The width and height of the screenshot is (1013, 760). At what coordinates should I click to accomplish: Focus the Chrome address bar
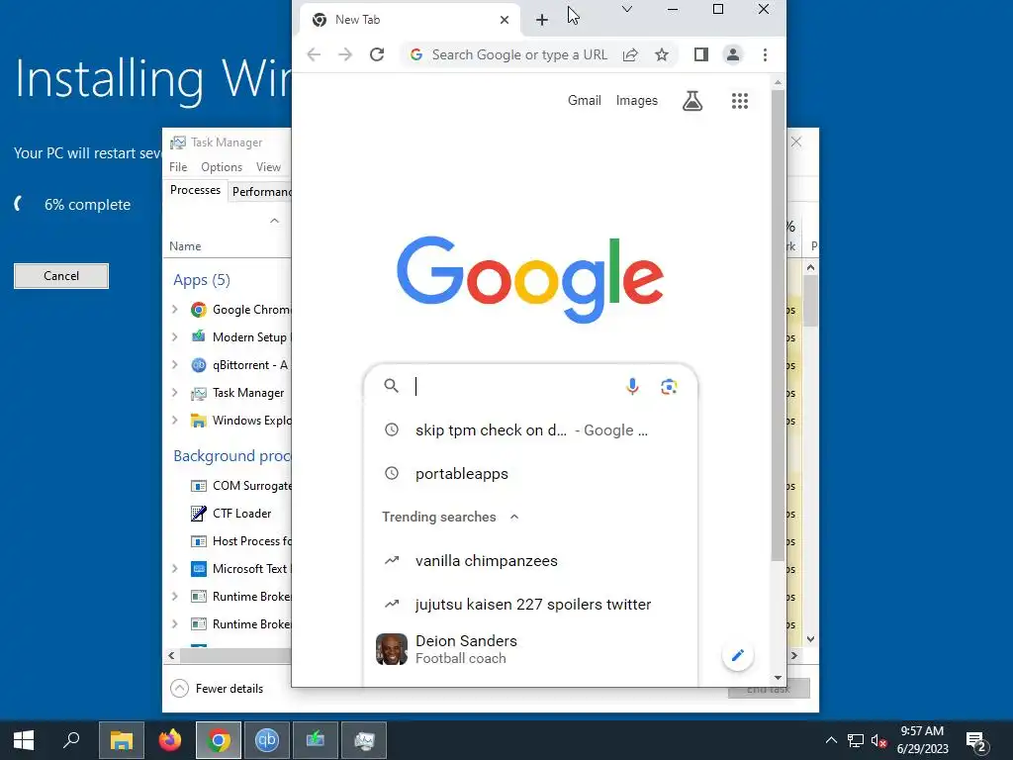pyautogui.click(x=519, y=55)
